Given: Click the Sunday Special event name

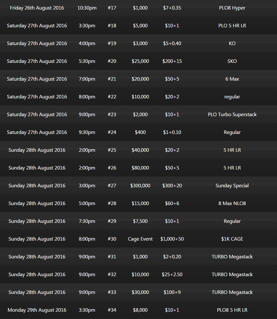Looking at the screenshot, I should [232, 186].
